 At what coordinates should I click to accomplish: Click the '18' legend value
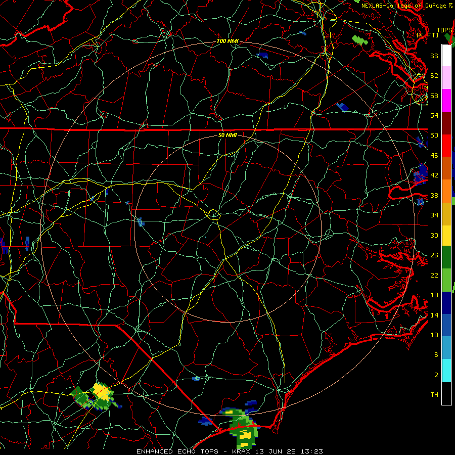434,295
